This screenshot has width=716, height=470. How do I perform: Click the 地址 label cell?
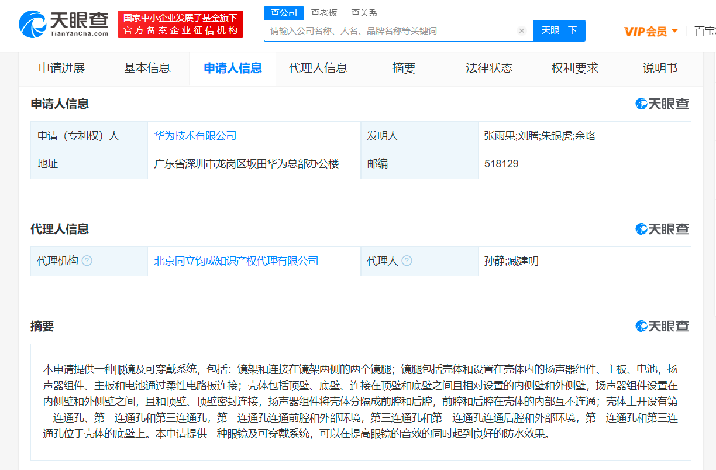[89, 164]
